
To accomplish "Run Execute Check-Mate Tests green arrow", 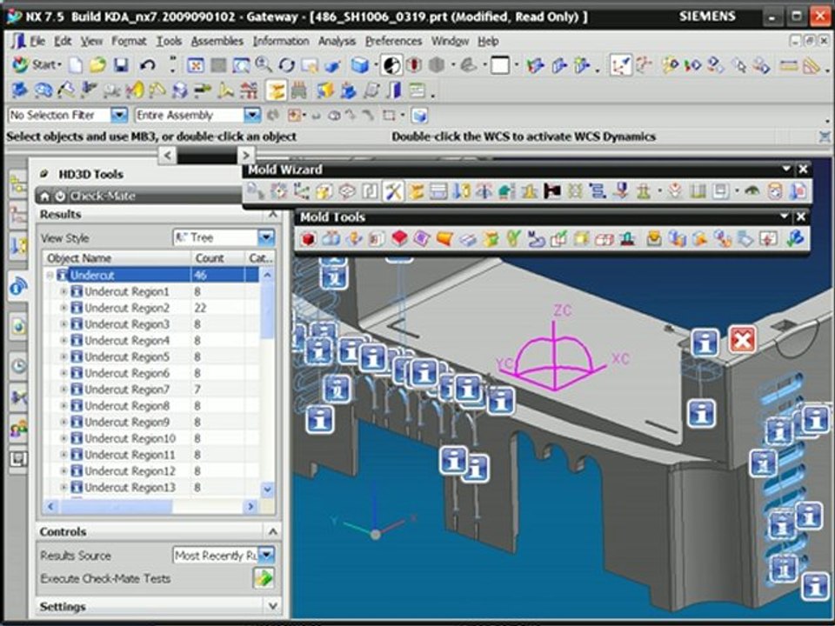I will point(264,578).
